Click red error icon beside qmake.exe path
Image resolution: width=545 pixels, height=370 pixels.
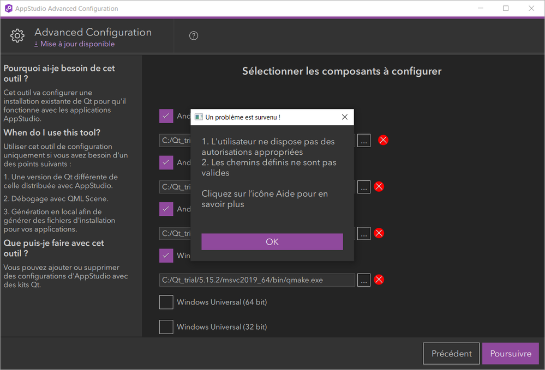pyautogui.click(x=379, y=280)
